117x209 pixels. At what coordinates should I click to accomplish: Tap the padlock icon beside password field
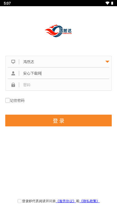click(x=13, y=85)
